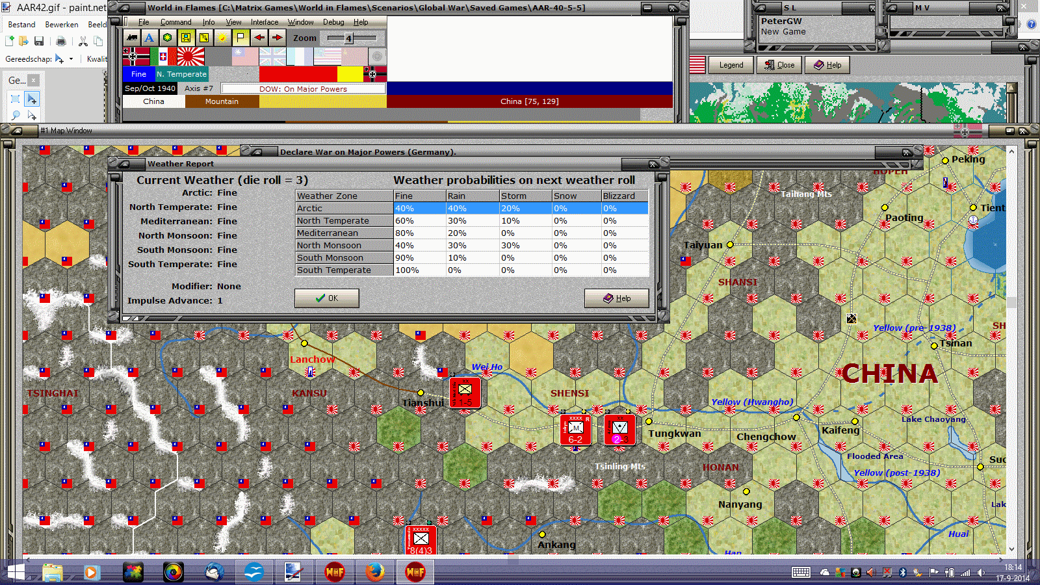The width and height of the screenshot is (1040, 585).
Task: Open the Command menu
Action: click(x=175, y=21)
